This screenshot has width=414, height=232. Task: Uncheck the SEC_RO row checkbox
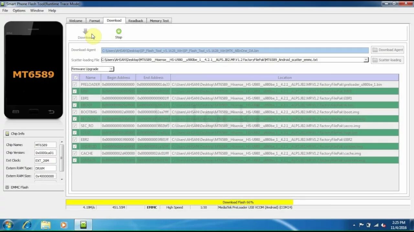tap(75, 126)
